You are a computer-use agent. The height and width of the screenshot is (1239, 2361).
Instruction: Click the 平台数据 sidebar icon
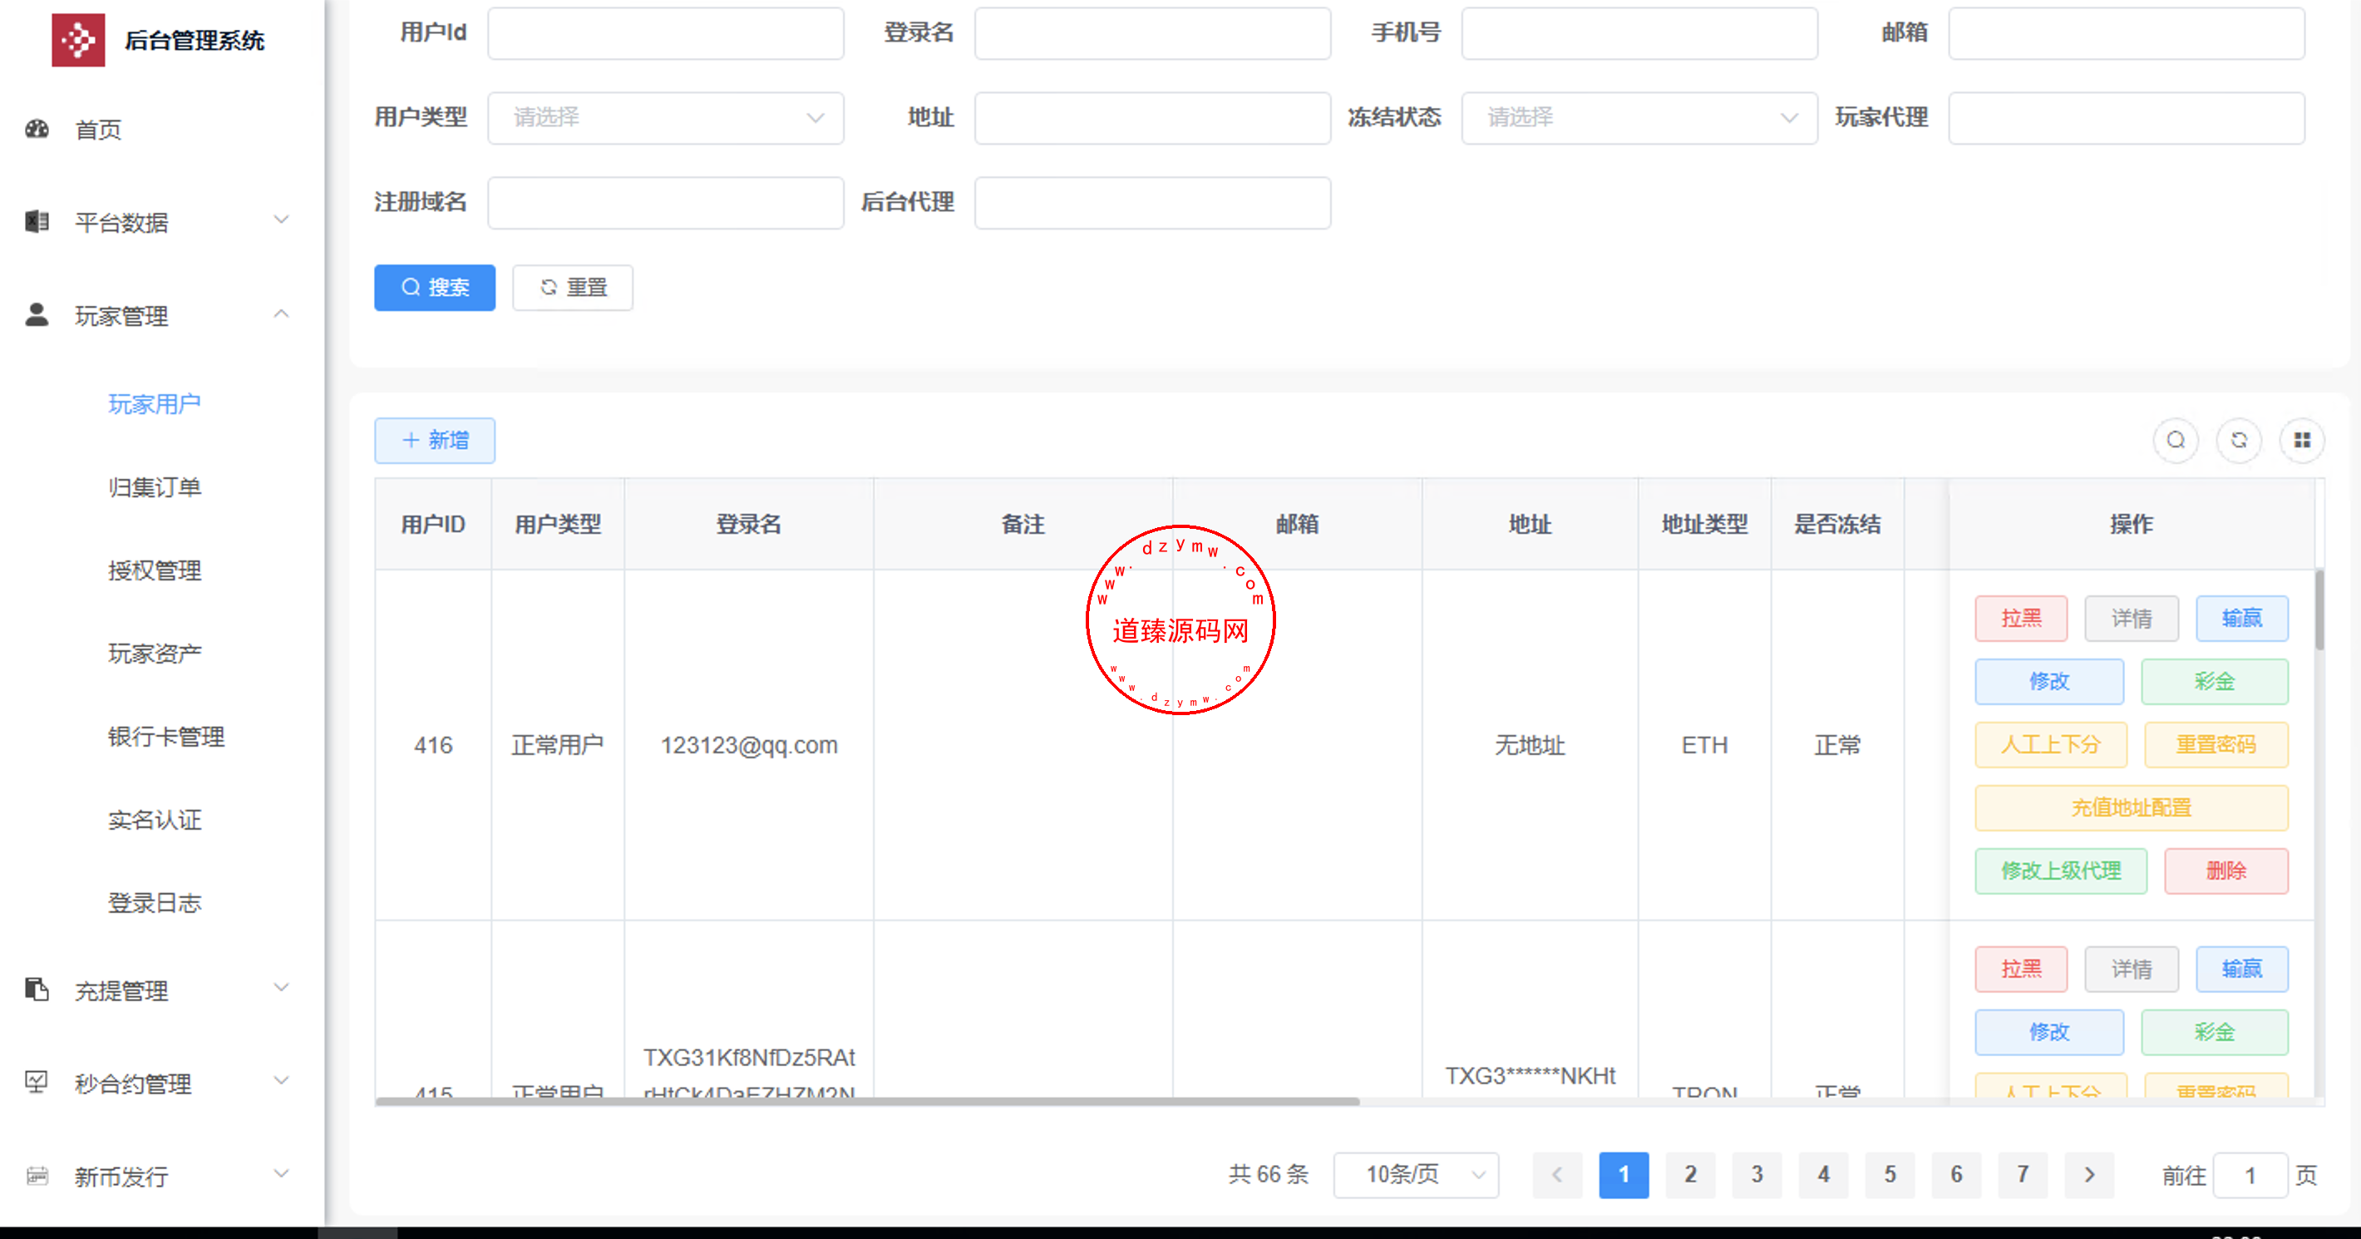pos(37,222)
